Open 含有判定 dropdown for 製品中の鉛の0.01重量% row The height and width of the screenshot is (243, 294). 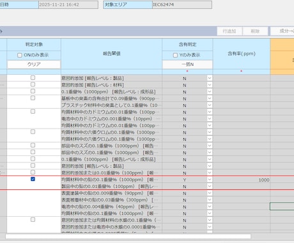pos(210,186)
